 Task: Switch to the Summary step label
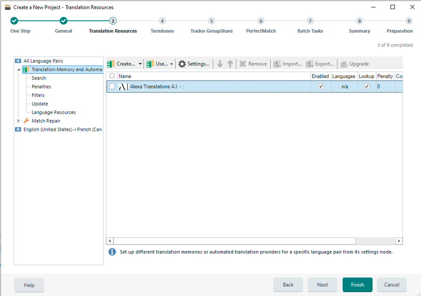(x=359, y=31)
